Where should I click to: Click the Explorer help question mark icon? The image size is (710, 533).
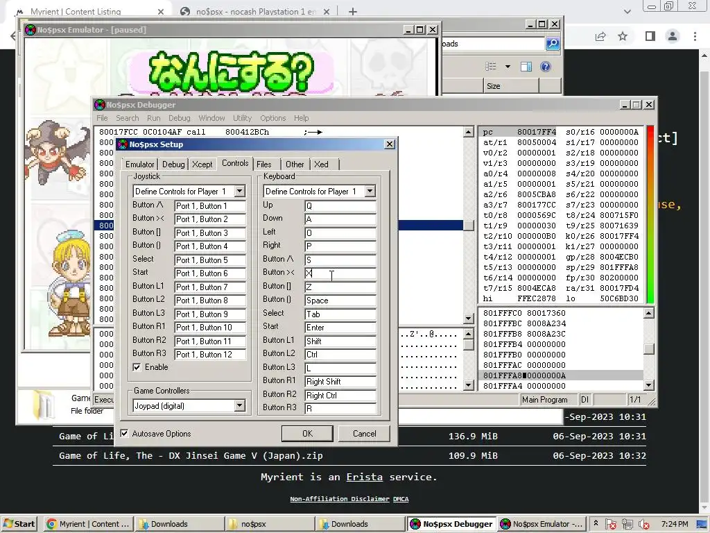[546, 67]
